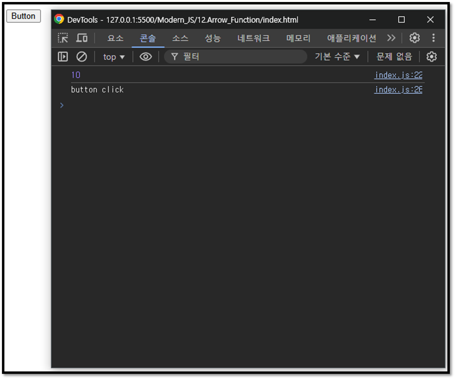Open console settings gear icon
This screenshot has height=379, width=455.
pyautogui.click(x=432, y=57)
